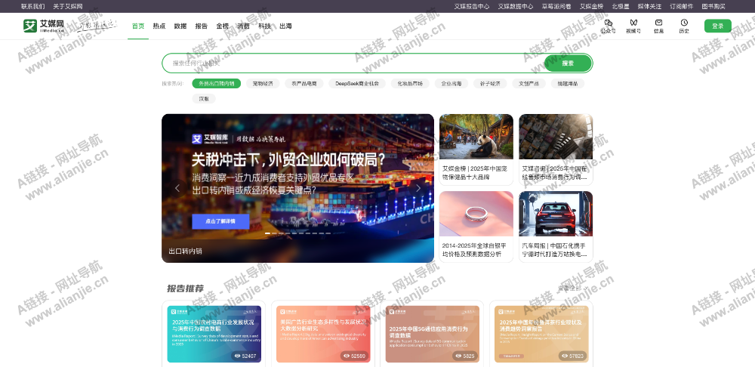Open the red car article thumbnail
755x367 pixels.
coord(556,214)
